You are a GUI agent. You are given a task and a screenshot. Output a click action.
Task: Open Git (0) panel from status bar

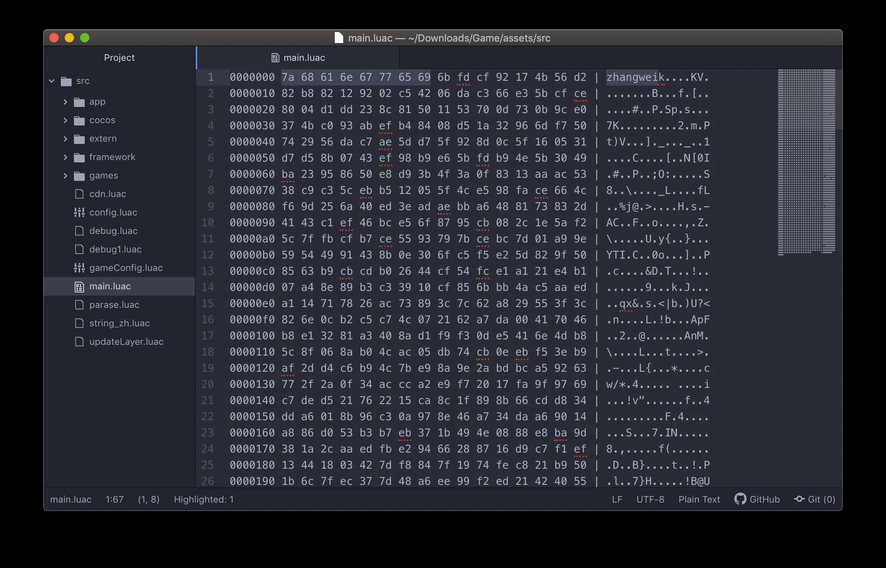[x=815, y=500]
